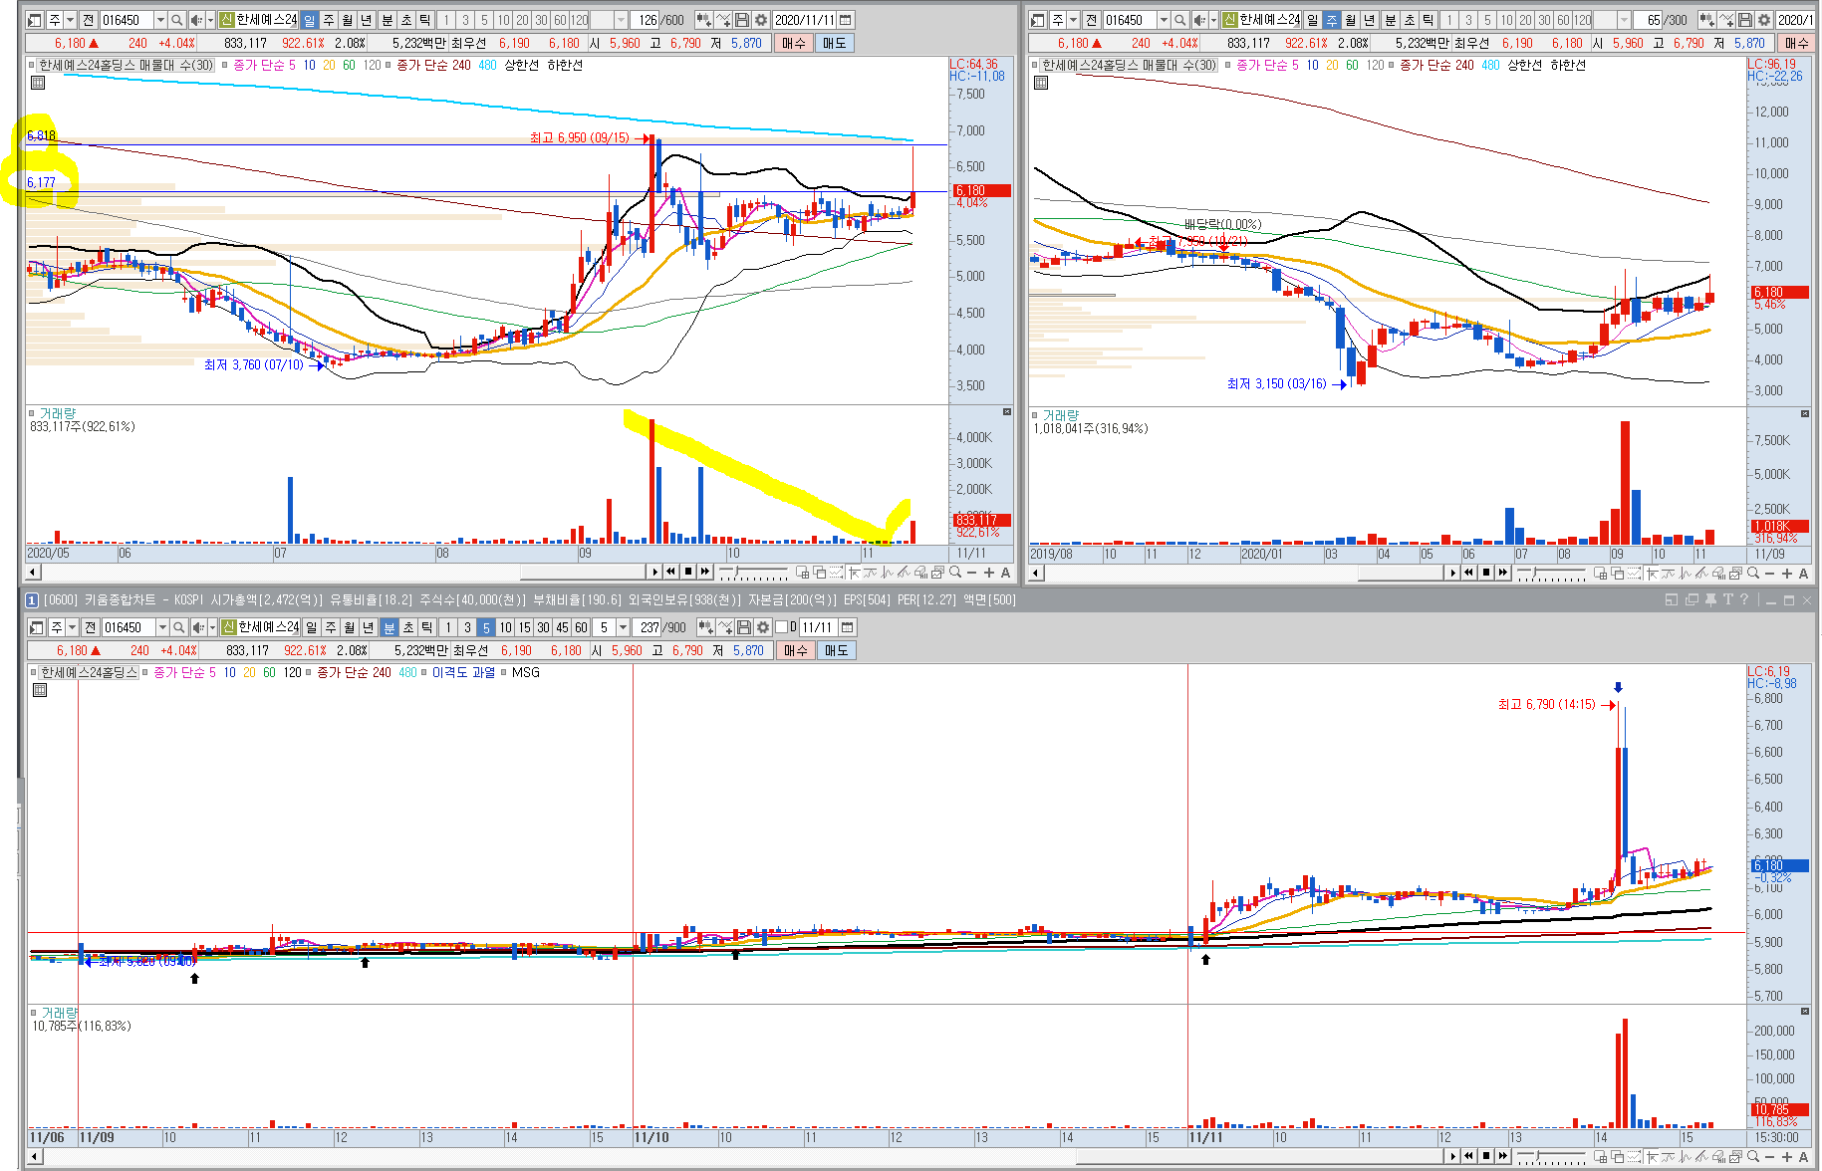
Task: Select monthly (월) period in top-left chart
Action: coord(347,20)
